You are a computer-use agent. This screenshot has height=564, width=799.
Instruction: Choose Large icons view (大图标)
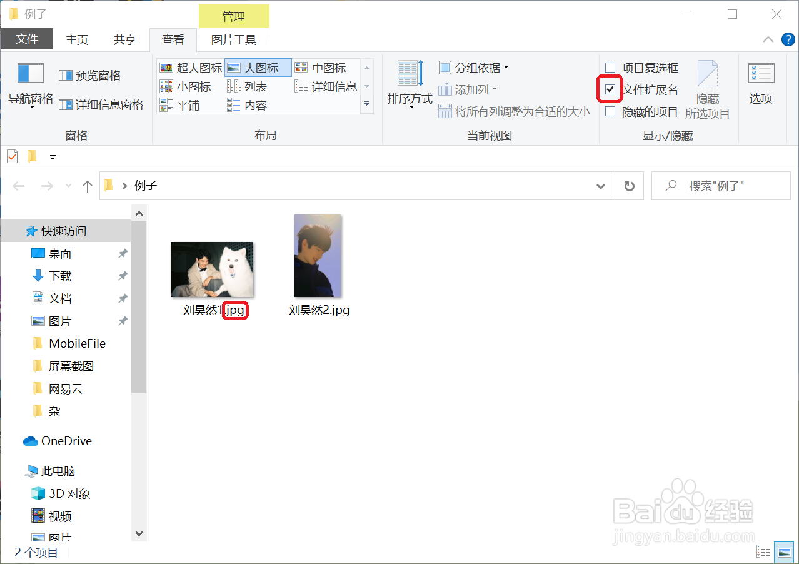click(x=258, y=68)
